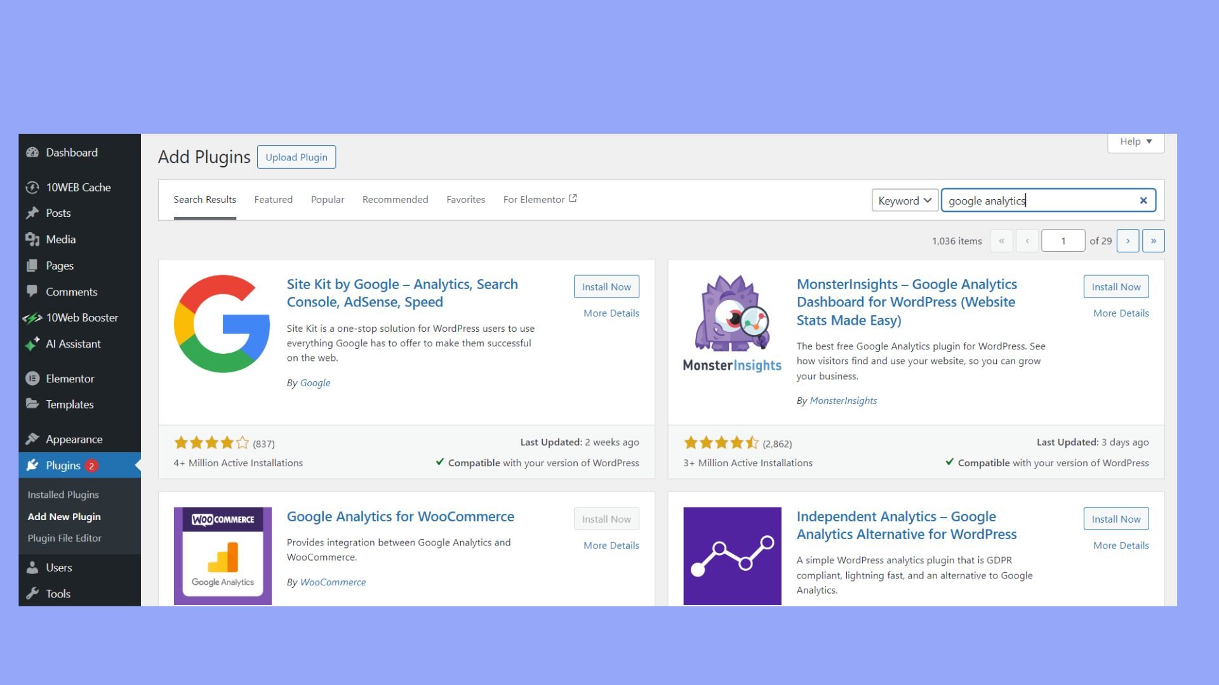Go to next page of results
The image size is (1219, 685).
[x=1128, y=241]
